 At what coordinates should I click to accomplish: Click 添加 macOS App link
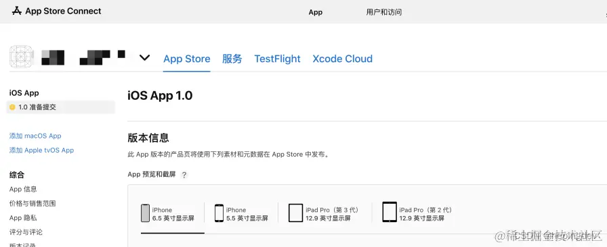pyautogui.click(x=35, y=136)
